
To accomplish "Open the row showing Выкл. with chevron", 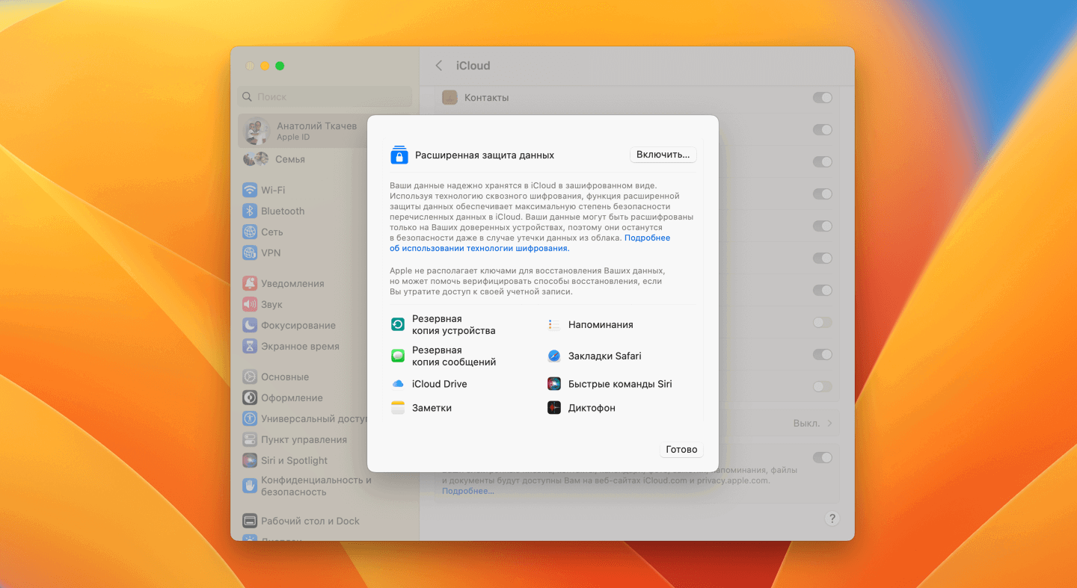I will tap(637, 423).
